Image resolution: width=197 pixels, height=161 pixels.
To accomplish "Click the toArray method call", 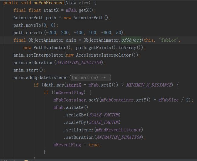I will coord(127,48).
